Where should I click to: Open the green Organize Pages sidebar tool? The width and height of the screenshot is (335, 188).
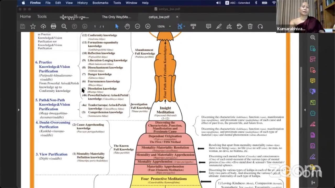(x=312, y=103)
